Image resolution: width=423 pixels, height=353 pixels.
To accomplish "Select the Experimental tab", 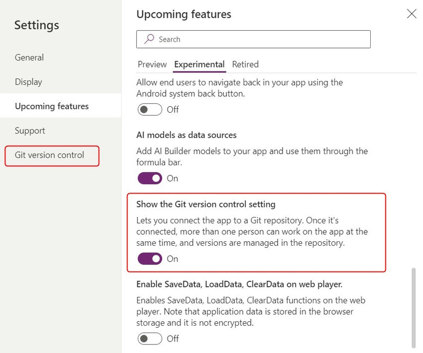I will pos(199,64).
